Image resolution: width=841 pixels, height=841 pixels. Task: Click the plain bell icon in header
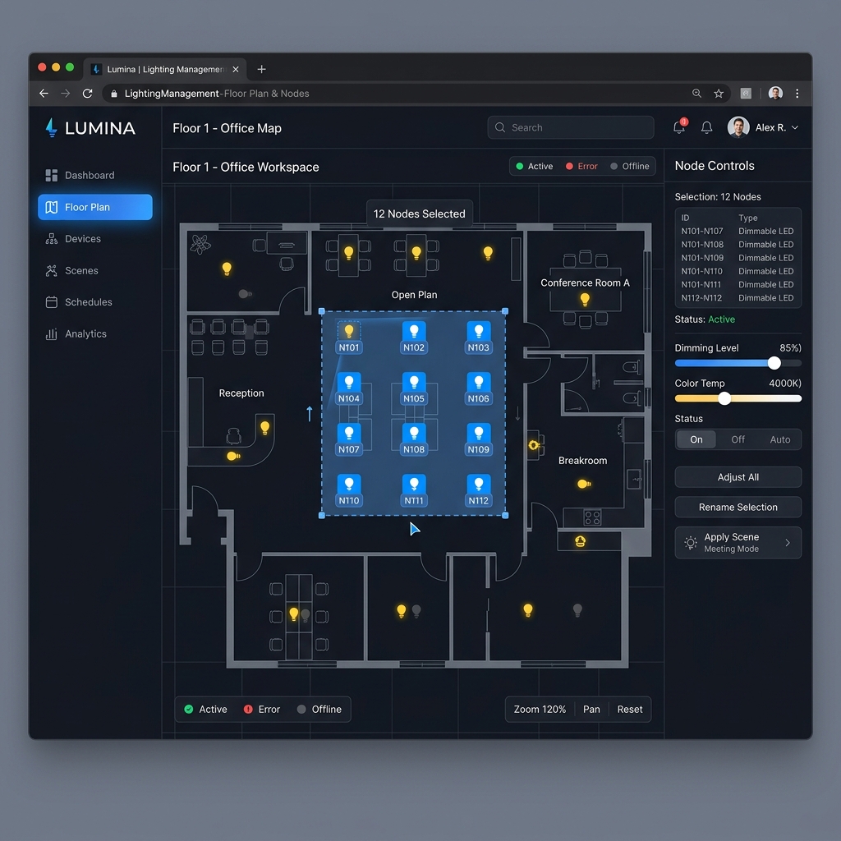click(706, 127)
